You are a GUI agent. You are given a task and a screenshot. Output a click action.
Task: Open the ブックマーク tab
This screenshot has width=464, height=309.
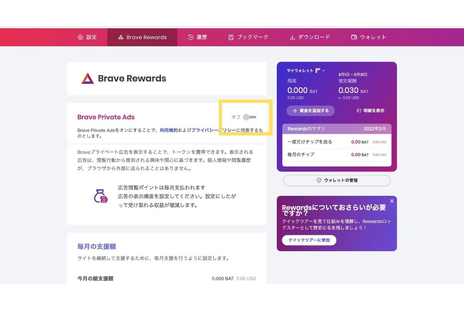(x=252, y=37)
